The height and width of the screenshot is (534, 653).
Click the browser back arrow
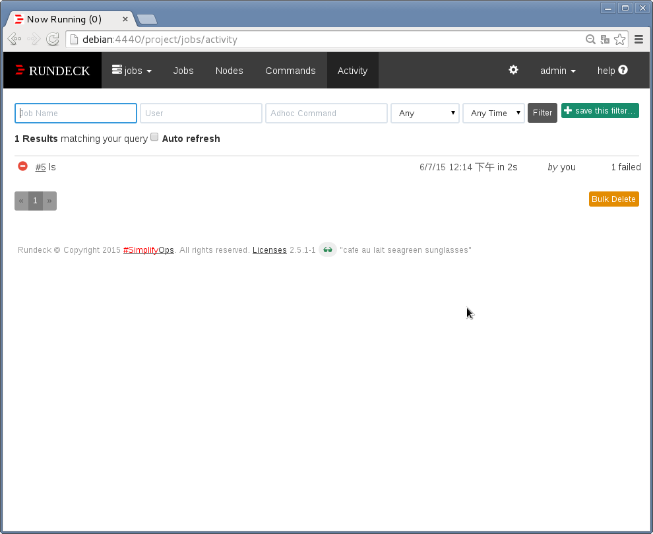pos(15,39)
